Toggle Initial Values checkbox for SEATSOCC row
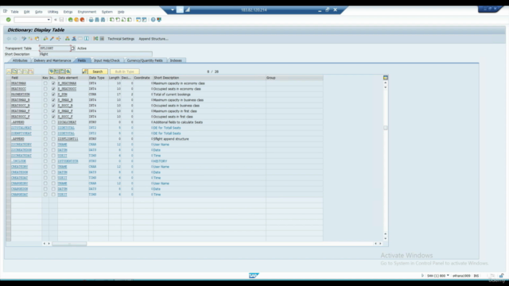 pyautogui.click(x=53, y=89)
